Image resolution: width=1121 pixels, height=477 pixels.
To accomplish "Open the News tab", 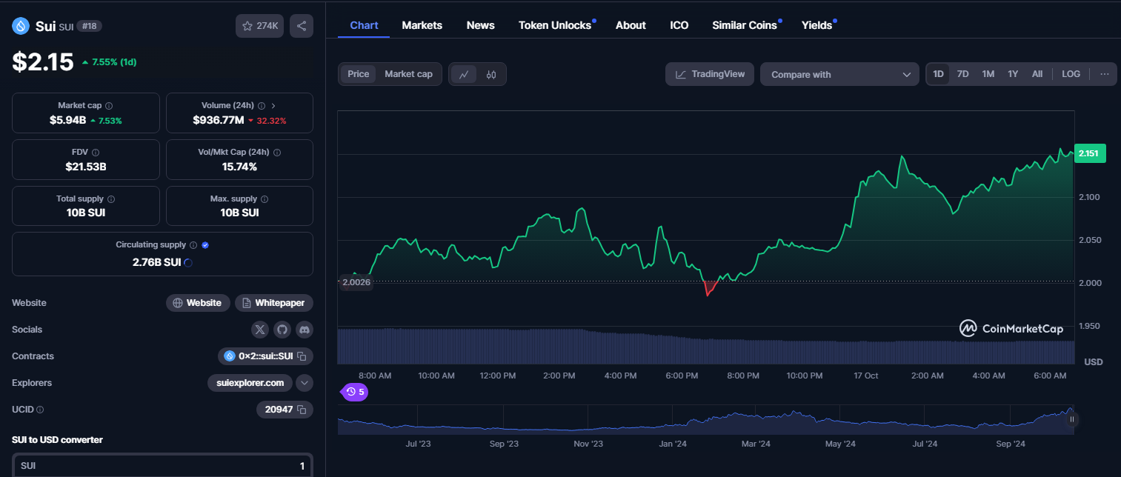I will 481,25.
